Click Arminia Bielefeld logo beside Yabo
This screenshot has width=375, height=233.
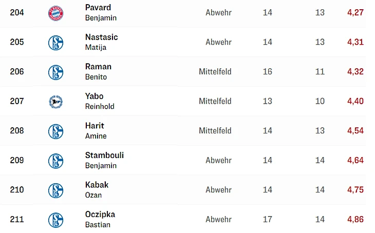point(55,102)
